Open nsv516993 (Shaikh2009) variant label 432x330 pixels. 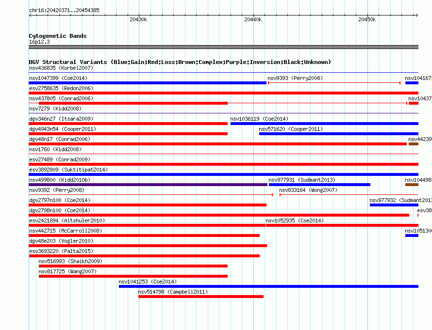tap(70, 261)
